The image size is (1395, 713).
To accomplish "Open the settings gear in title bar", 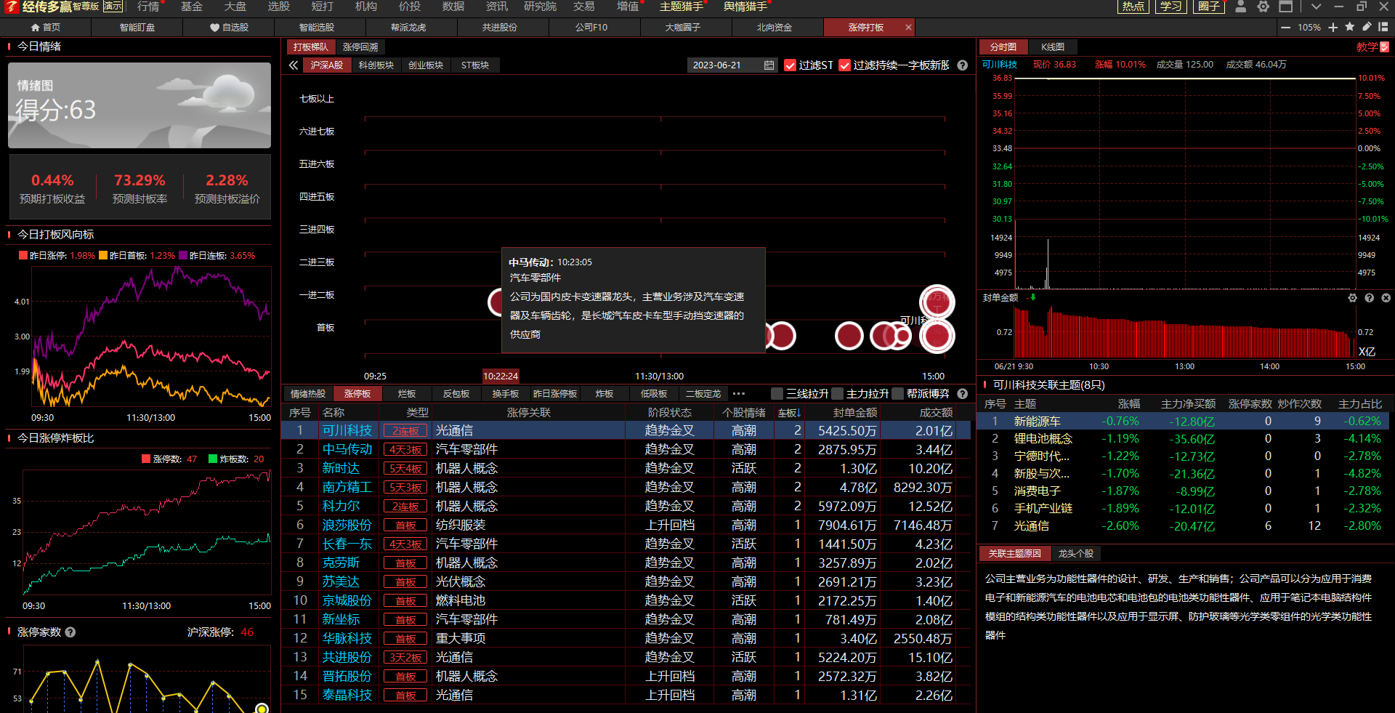I will pyautogui.click(x=1263, y=7).
